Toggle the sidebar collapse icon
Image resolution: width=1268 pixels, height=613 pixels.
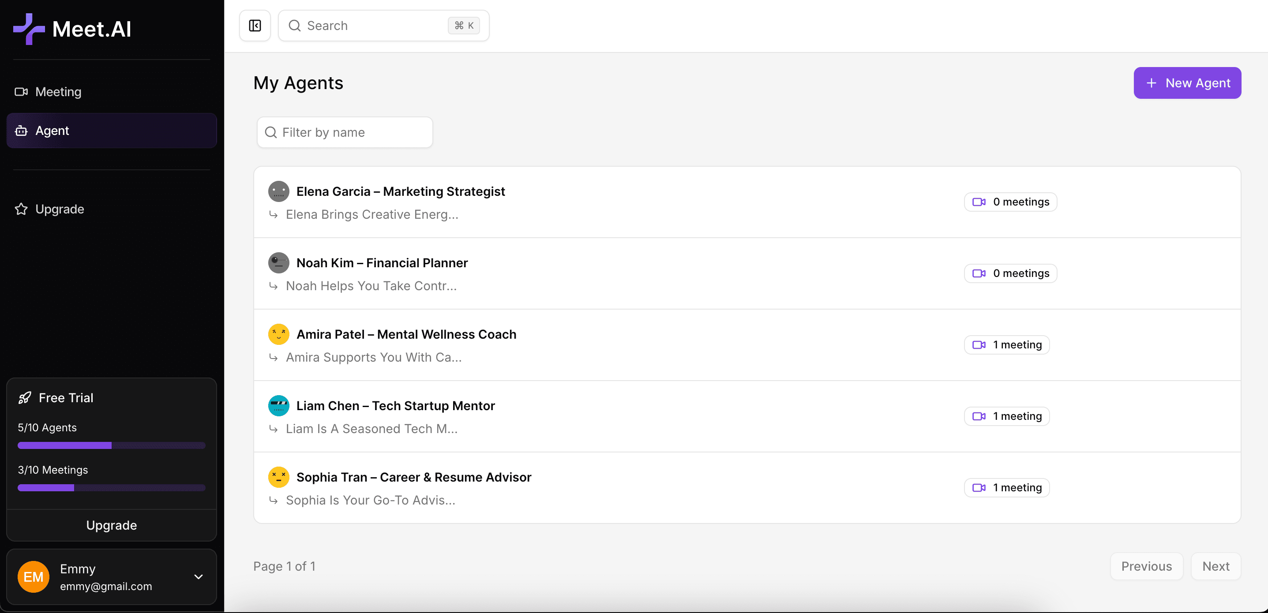click(x=255, y=26)
